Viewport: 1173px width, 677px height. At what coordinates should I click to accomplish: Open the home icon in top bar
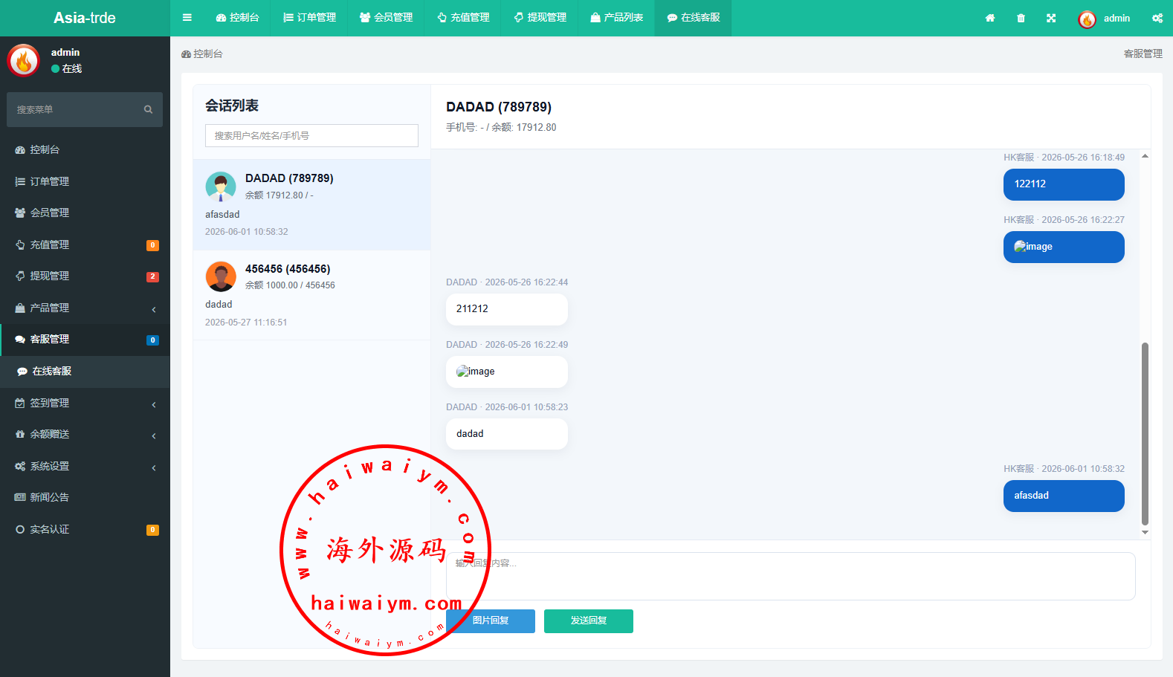point(990,18)
